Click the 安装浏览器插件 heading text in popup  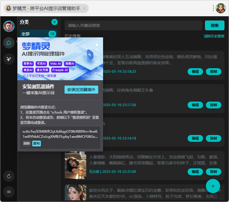pyautogui.click(x=39, y=86)
